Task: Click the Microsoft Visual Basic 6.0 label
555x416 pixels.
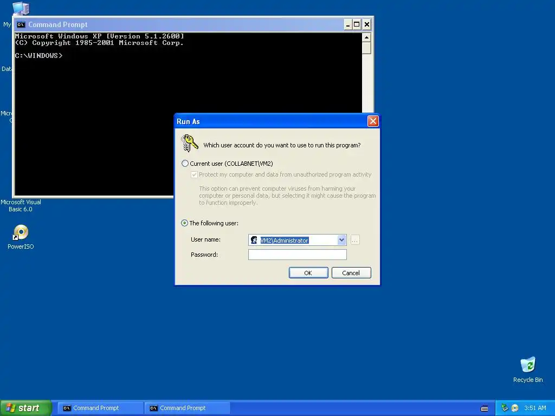Action: tap(21, 205)
